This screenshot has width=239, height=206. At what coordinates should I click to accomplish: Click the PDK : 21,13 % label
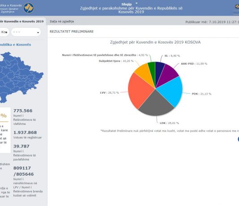point(201,94)
